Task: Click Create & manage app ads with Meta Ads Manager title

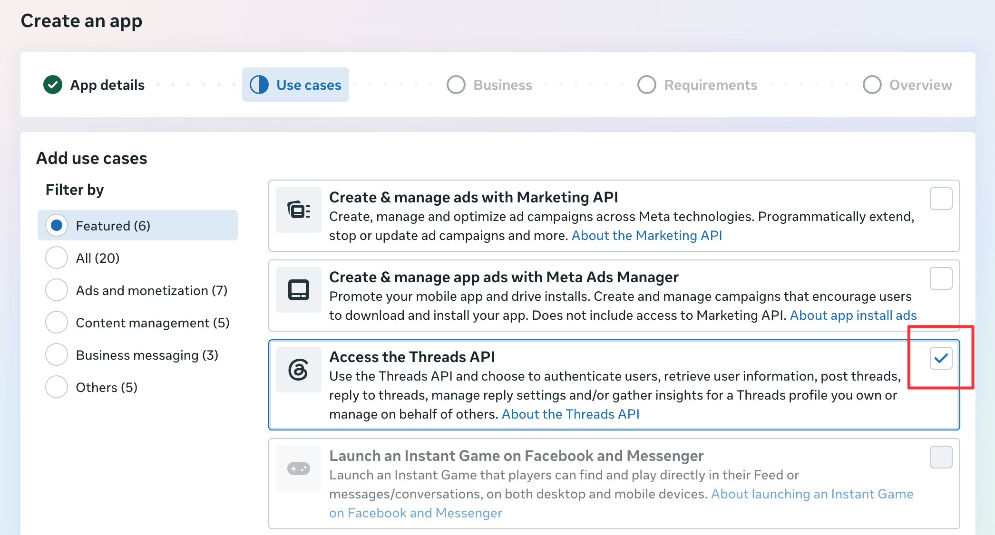Action: (x=504, y=277)
